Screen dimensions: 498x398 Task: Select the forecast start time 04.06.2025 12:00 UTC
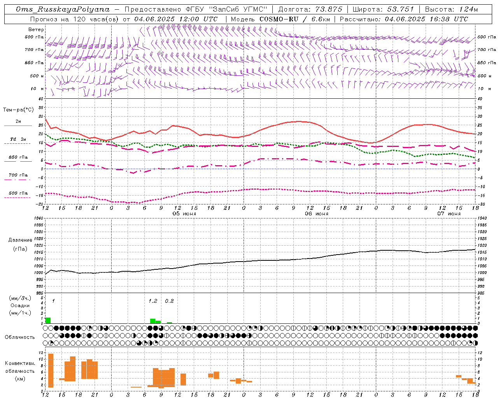pos(176,19)
